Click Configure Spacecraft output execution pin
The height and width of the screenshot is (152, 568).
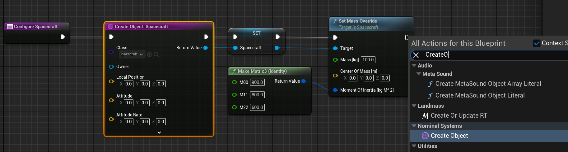[63, 37]
